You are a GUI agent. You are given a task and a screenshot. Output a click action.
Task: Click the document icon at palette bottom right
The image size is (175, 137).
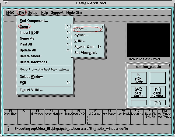coord(157,103)
